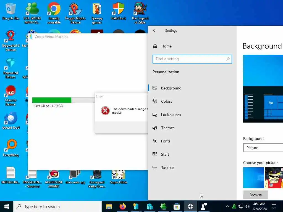Open network status tray icon
The height and width of the screenshot is (212, 283).
[x=241, y=206]
